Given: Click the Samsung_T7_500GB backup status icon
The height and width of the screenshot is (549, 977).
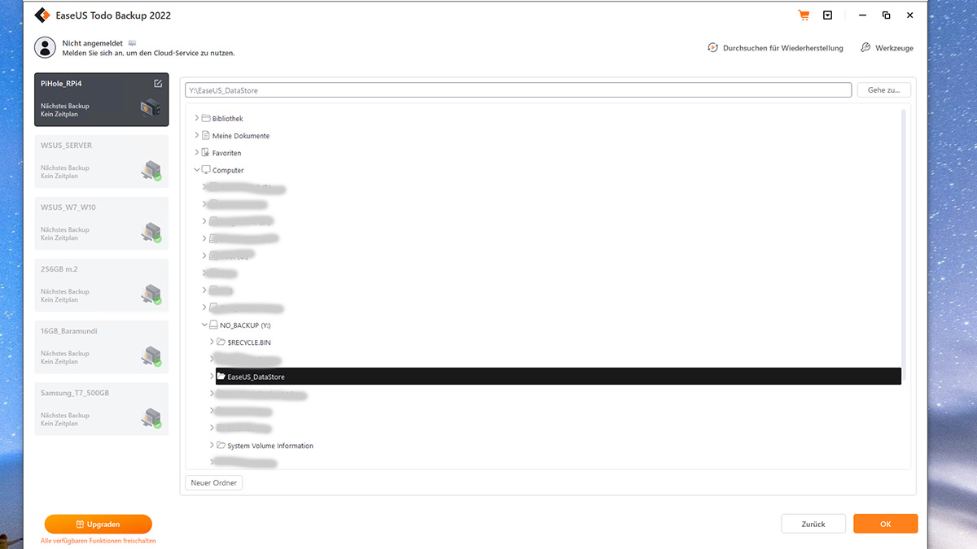Looking at the screenshot, I should click(151, 417).
